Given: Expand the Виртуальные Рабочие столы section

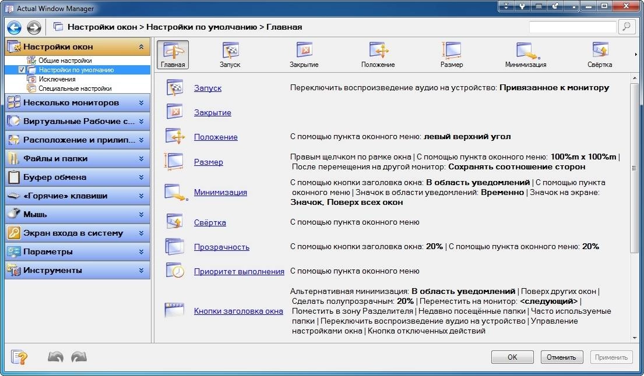Looking at the screenshot, I should [x=141, y=122].
